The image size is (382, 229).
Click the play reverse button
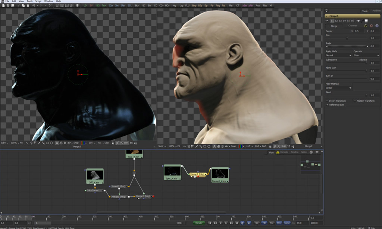(220, 223)
